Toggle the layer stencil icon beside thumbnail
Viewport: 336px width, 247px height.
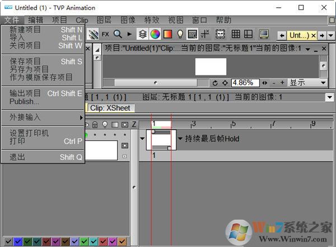point(125,146)
